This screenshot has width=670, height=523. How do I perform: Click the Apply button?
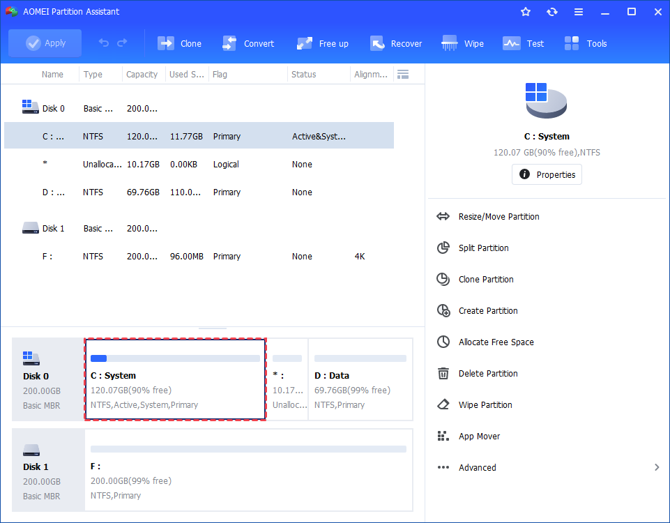pos(45,43)
